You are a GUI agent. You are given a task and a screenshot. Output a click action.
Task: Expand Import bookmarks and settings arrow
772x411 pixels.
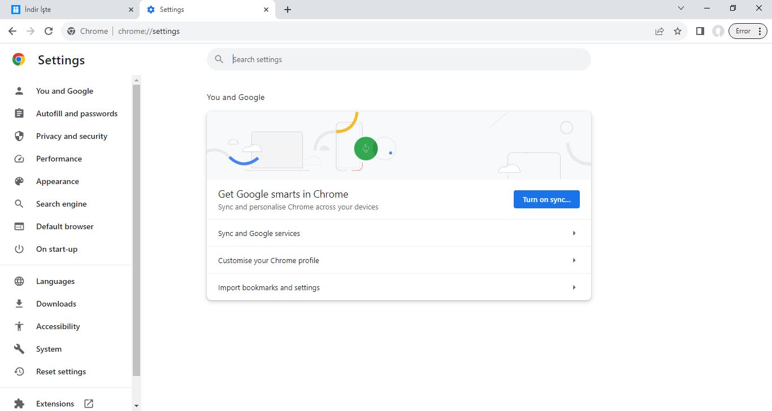tap(574, 287)
